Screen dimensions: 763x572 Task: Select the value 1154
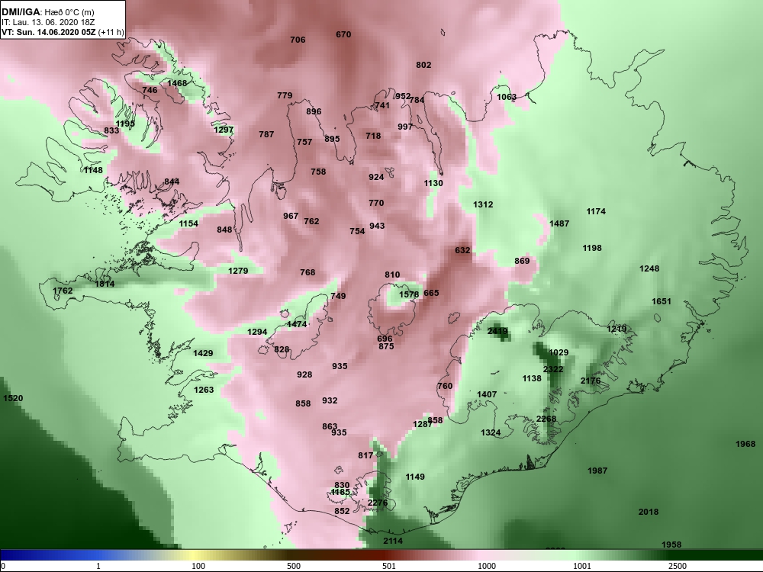188,223
